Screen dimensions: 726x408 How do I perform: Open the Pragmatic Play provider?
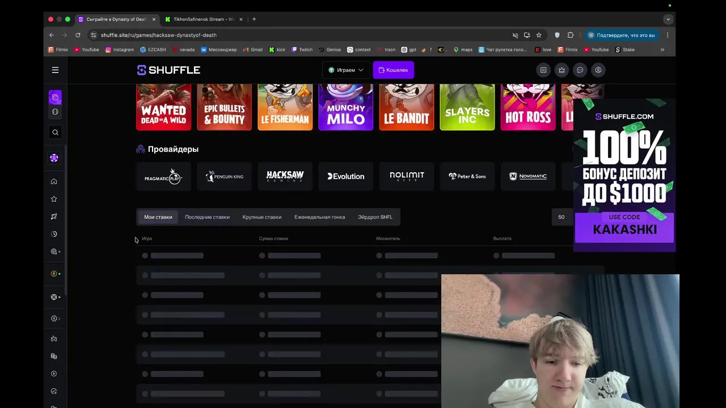(163, 177)
